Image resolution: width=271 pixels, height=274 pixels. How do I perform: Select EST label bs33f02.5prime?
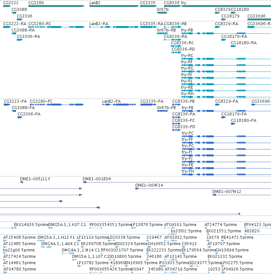186,231
